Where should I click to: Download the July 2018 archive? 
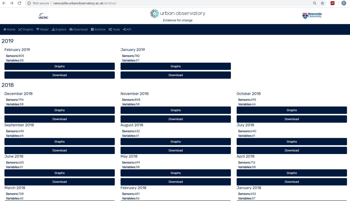(x=292, y=150)
